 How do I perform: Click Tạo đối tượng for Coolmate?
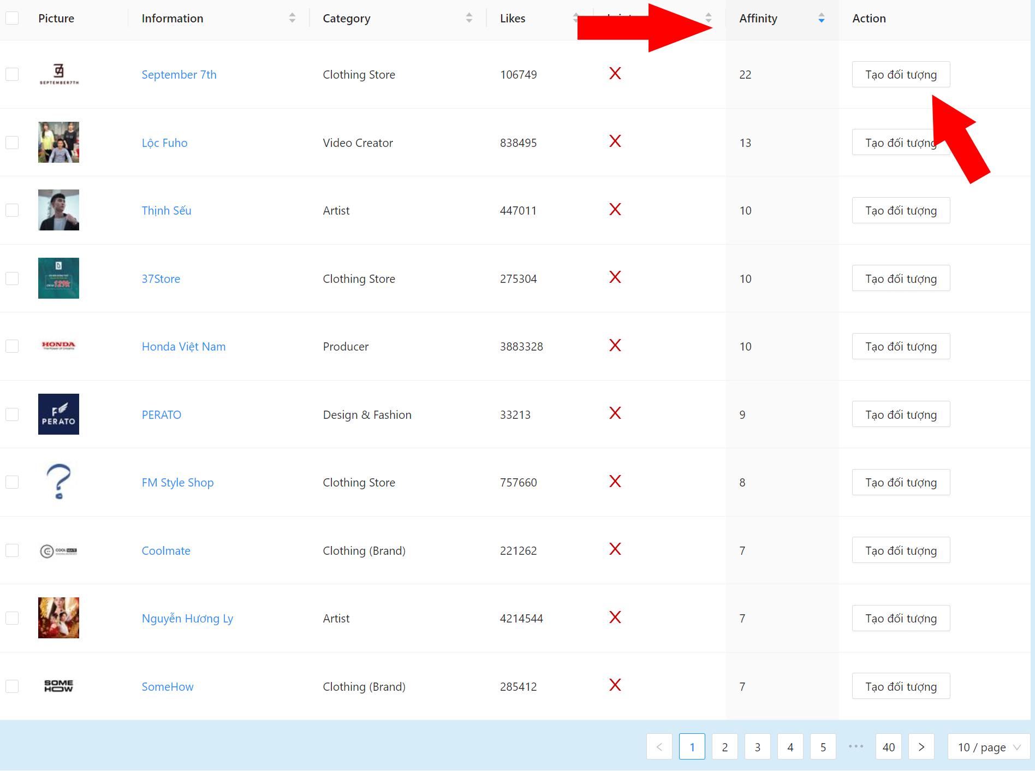pyautogui.click(x=901, y=550)
